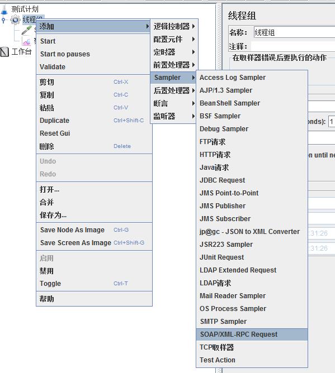Select 复制 (Copy) menu entry
This screenshot has height=373, width=335.
click(x=94, y=95)
